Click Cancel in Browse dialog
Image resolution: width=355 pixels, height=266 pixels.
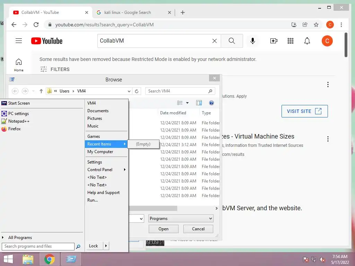click(x=198, y=229)
